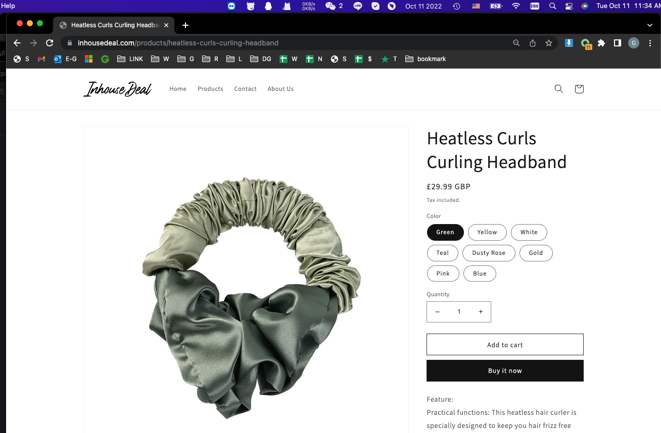This screenshot has width=661, height=433.
Task: Go back with the browser back arrow
Action: point(17,43)
